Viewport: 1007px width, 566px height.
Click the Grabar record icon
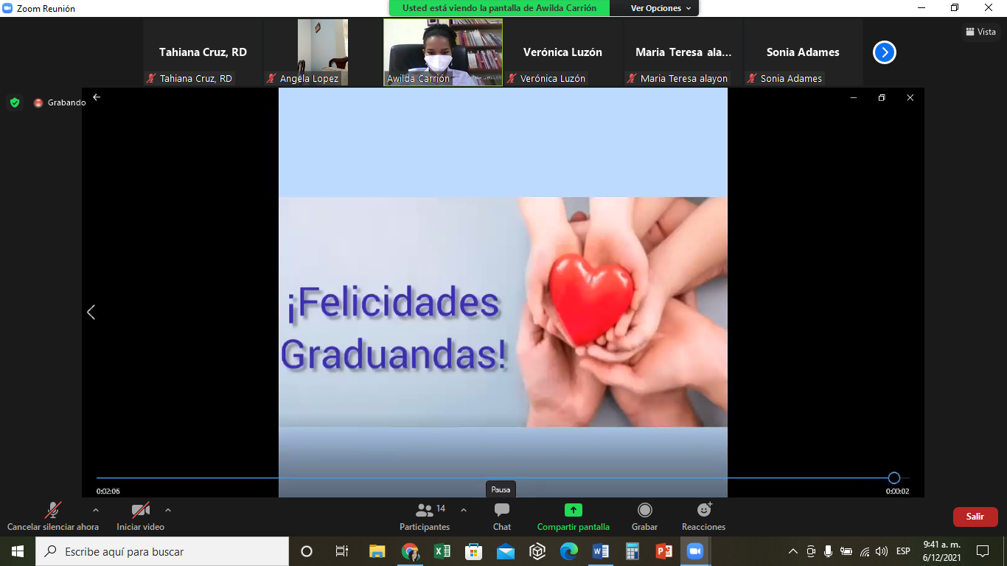[644, 510]
